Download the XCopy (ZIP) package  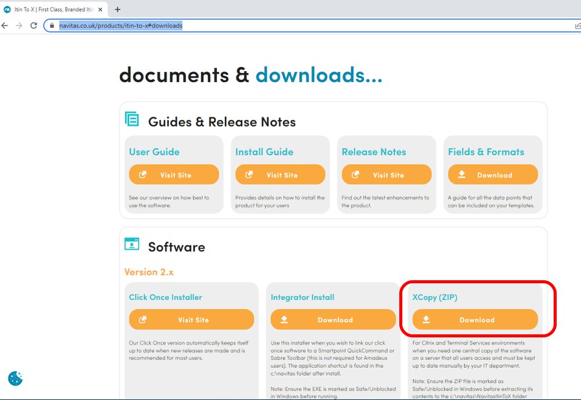coord(475,320)
